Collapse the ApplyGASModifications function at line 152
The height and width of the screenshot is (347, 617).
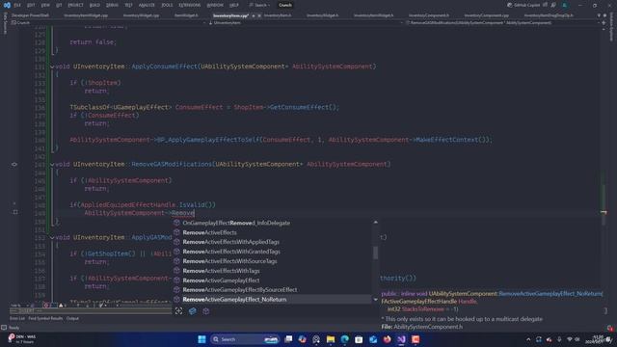coord(52,238)
